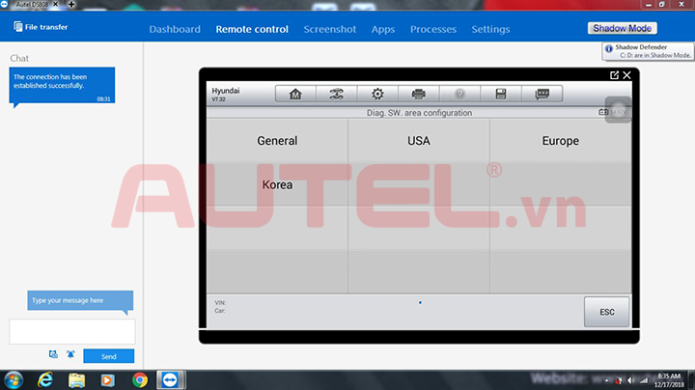Open the Settings tab

(490, 29)
